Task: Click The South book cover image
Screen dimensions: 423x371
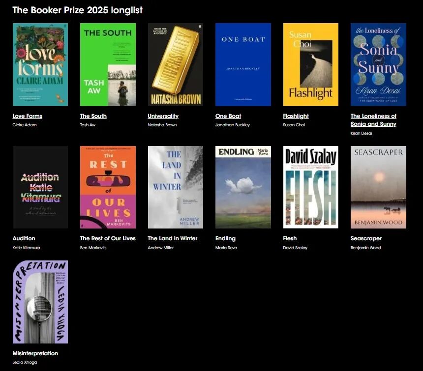Action: tap(108, 64)
